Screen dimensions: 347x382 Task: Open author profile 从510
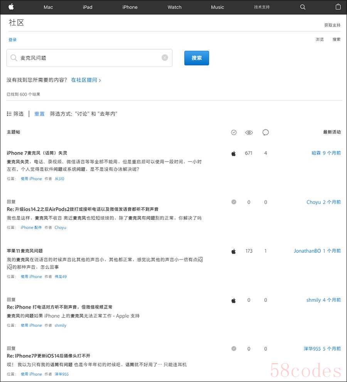[59, 179]
